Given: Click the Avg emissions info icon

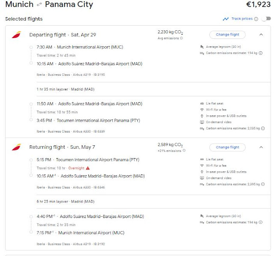Looking at the screenshot, I should tap(181, 38).
